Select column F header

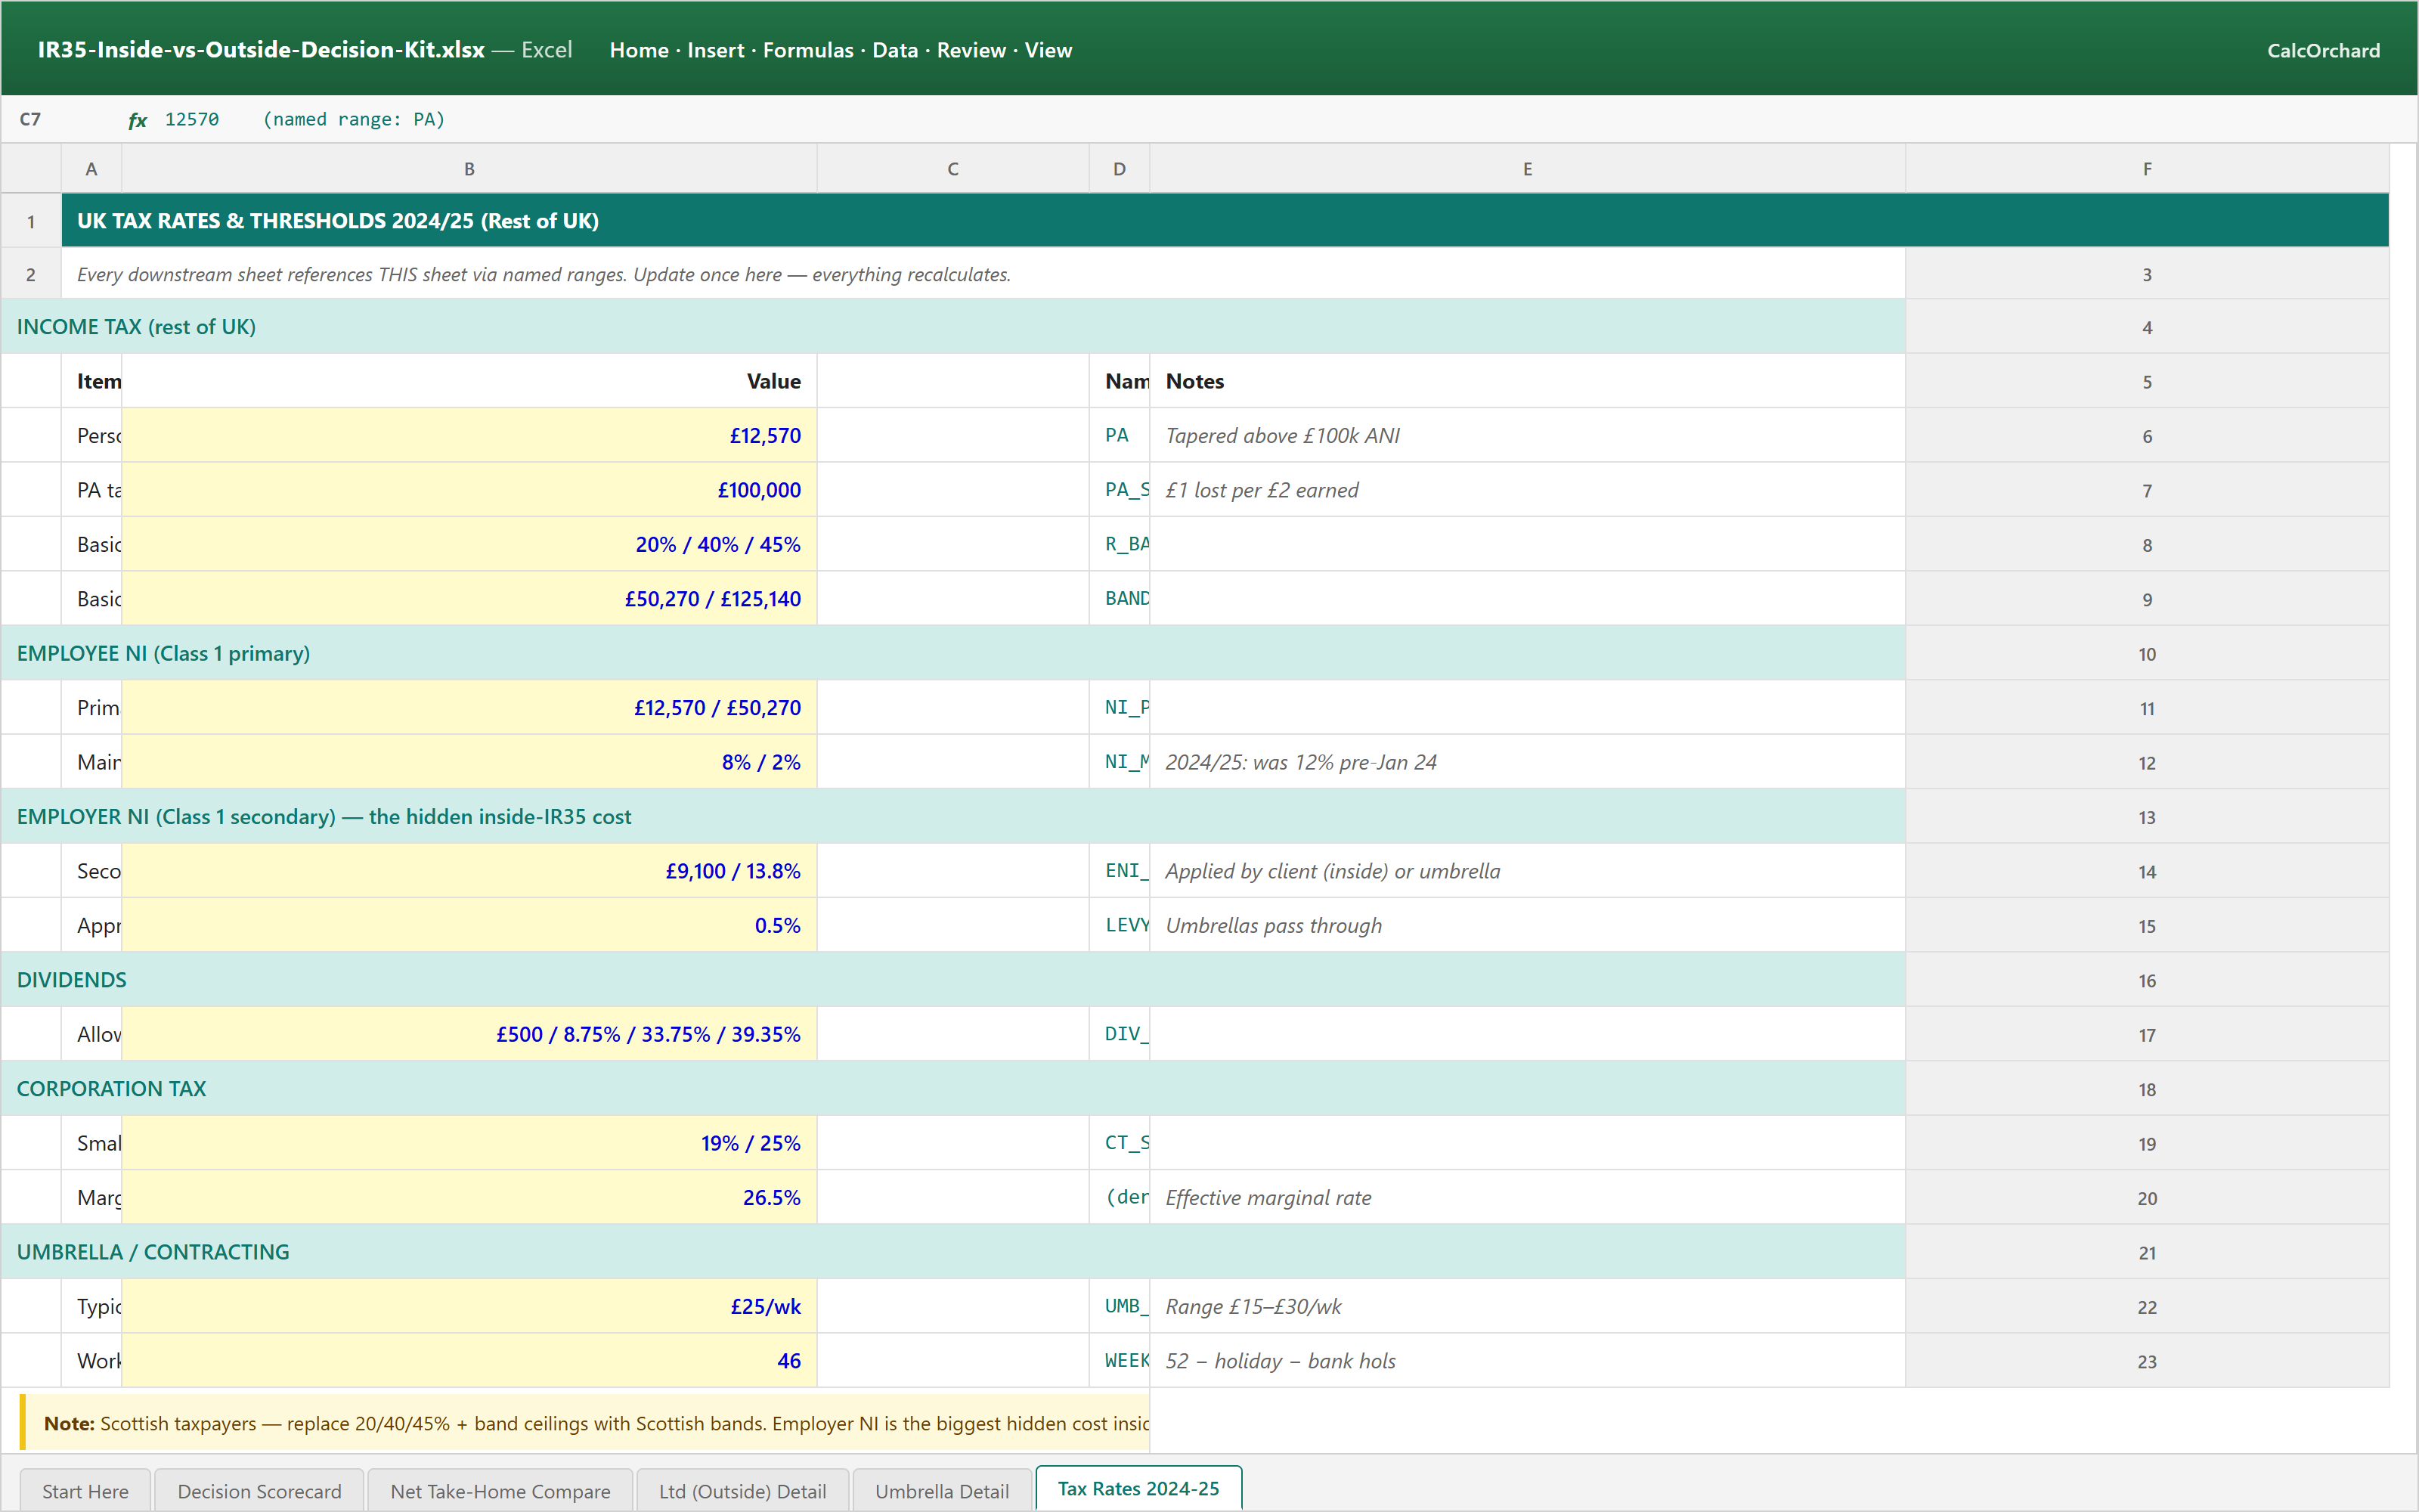point(2147,168)
